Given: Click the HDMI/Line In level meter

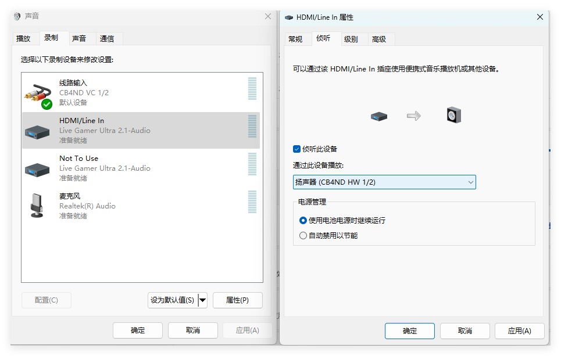Looking at the screenshot, I should pos(252,126).
